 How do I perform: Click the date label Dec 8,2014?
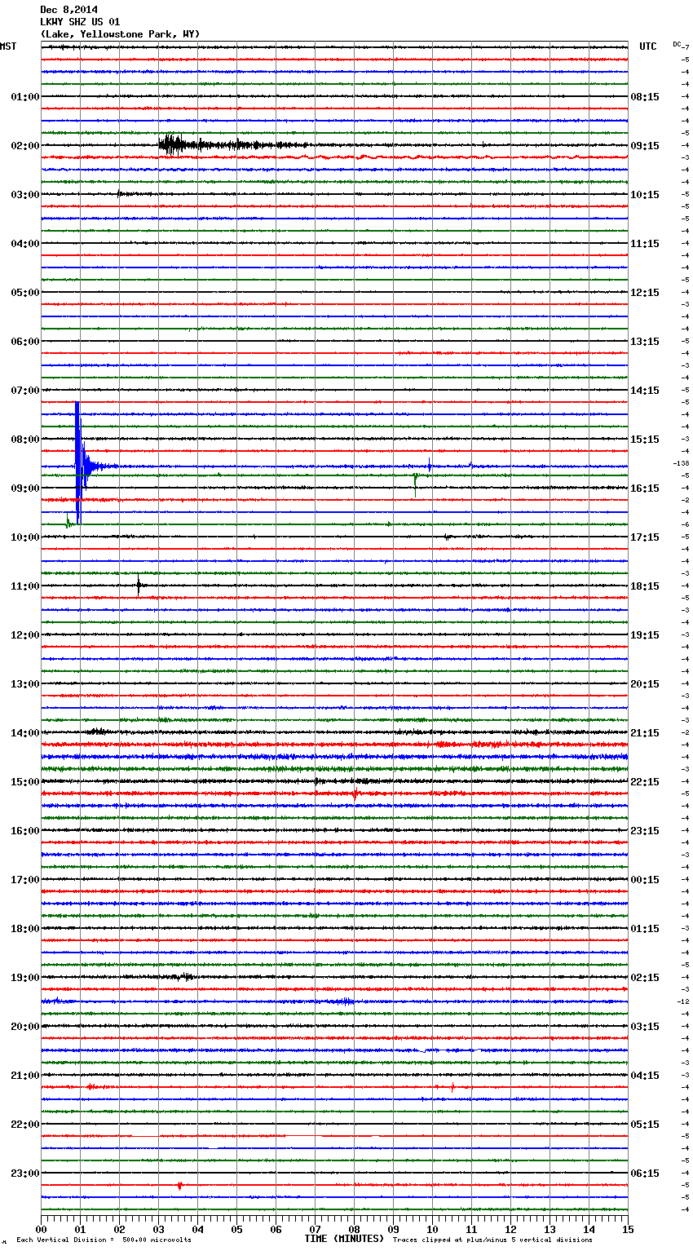[68, 10]
